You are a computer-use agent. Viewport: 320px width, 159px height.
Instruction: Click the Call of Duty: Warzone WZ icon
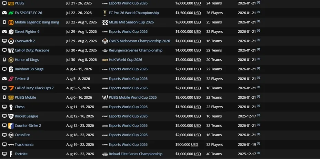point(11,50)
